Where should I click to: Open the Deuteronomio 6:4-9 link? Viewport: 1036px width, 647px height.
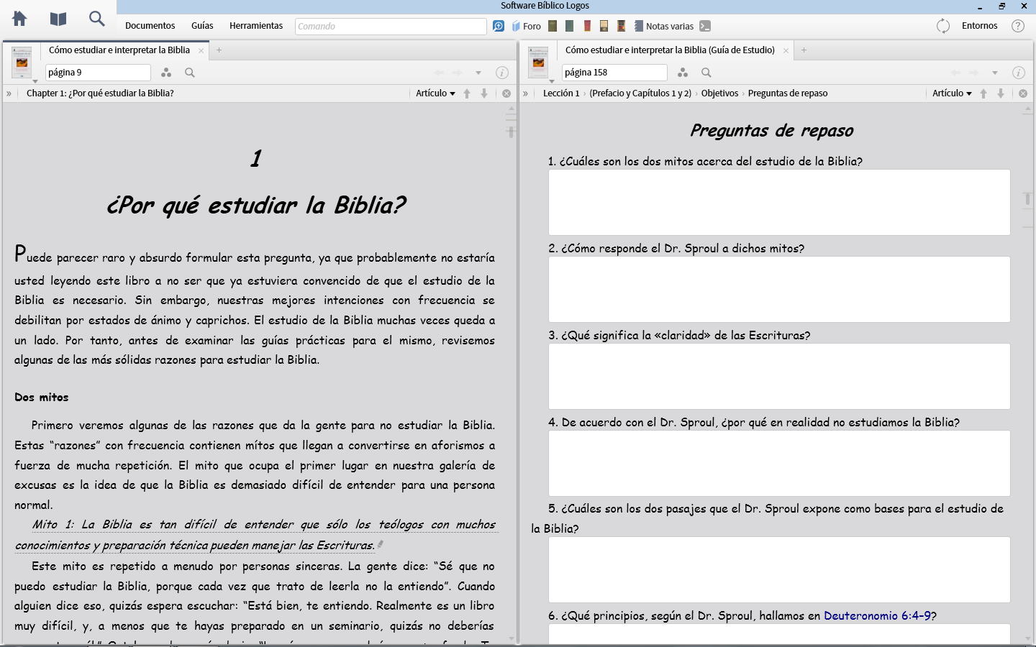tap(877, 615)
